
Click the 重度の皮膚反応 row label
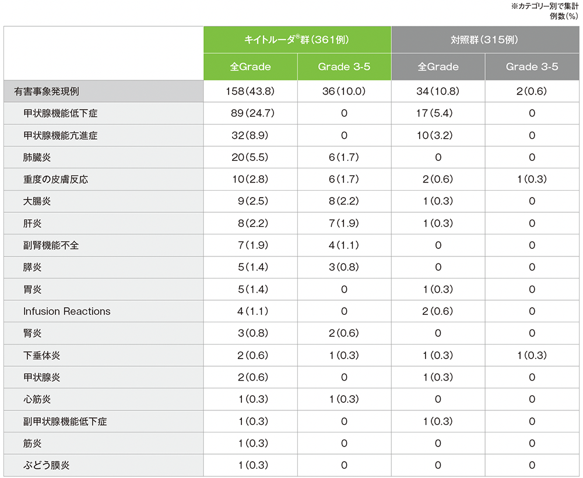(55, 180)
